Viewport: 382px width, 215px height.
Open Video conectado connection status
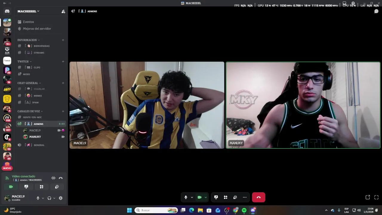click(x=24, y=176)
